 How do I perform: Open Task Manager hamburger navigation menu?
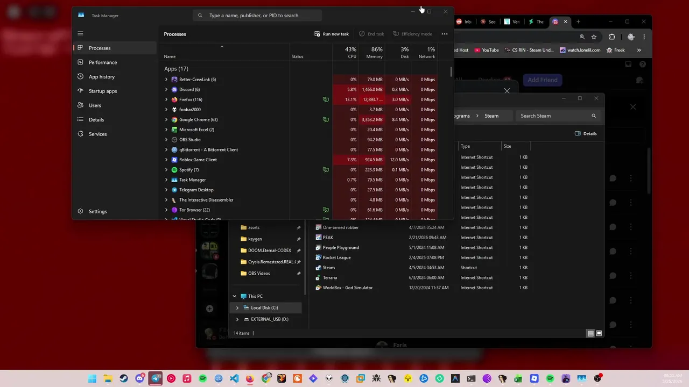80,33
